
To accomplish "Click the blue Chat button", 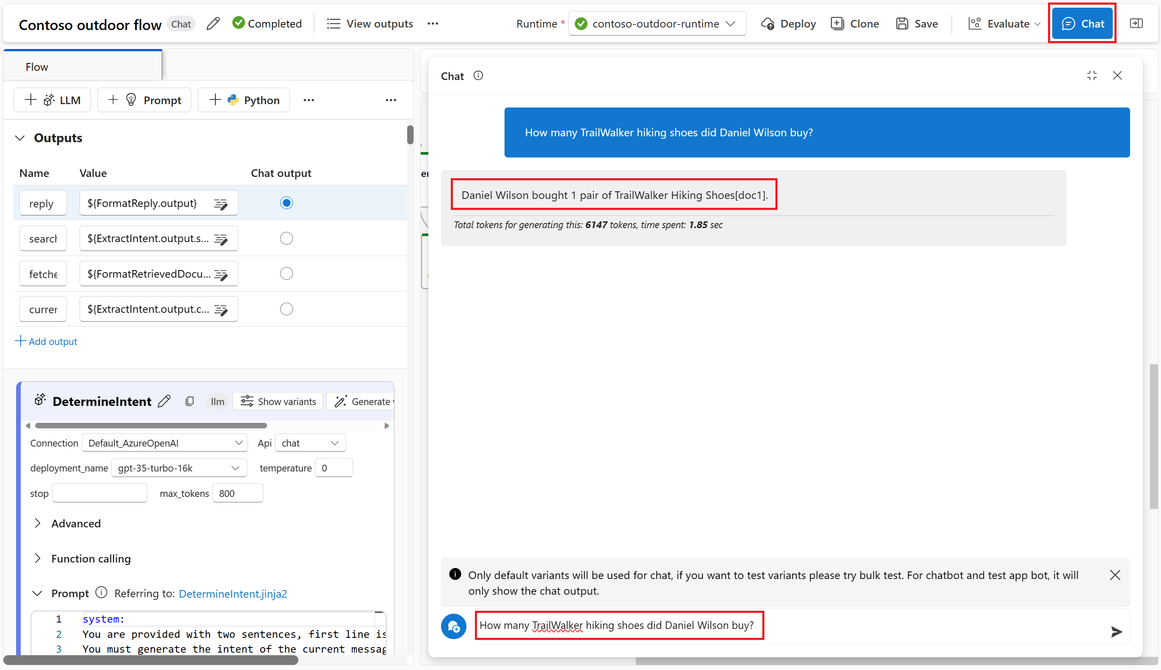I will click(x=1082, y=23).
